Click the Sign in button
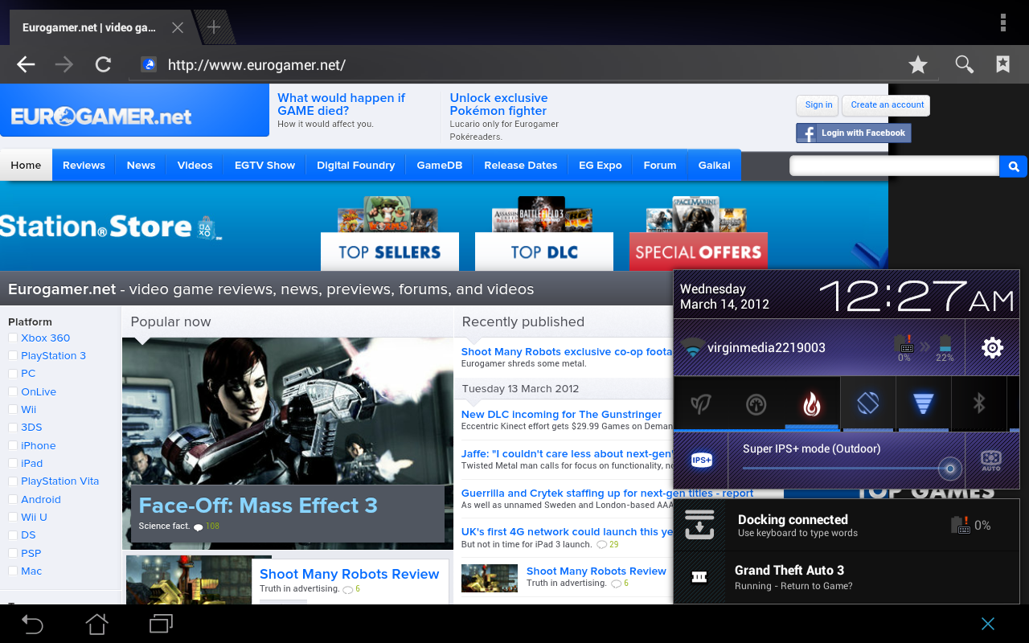 [818, 105]
